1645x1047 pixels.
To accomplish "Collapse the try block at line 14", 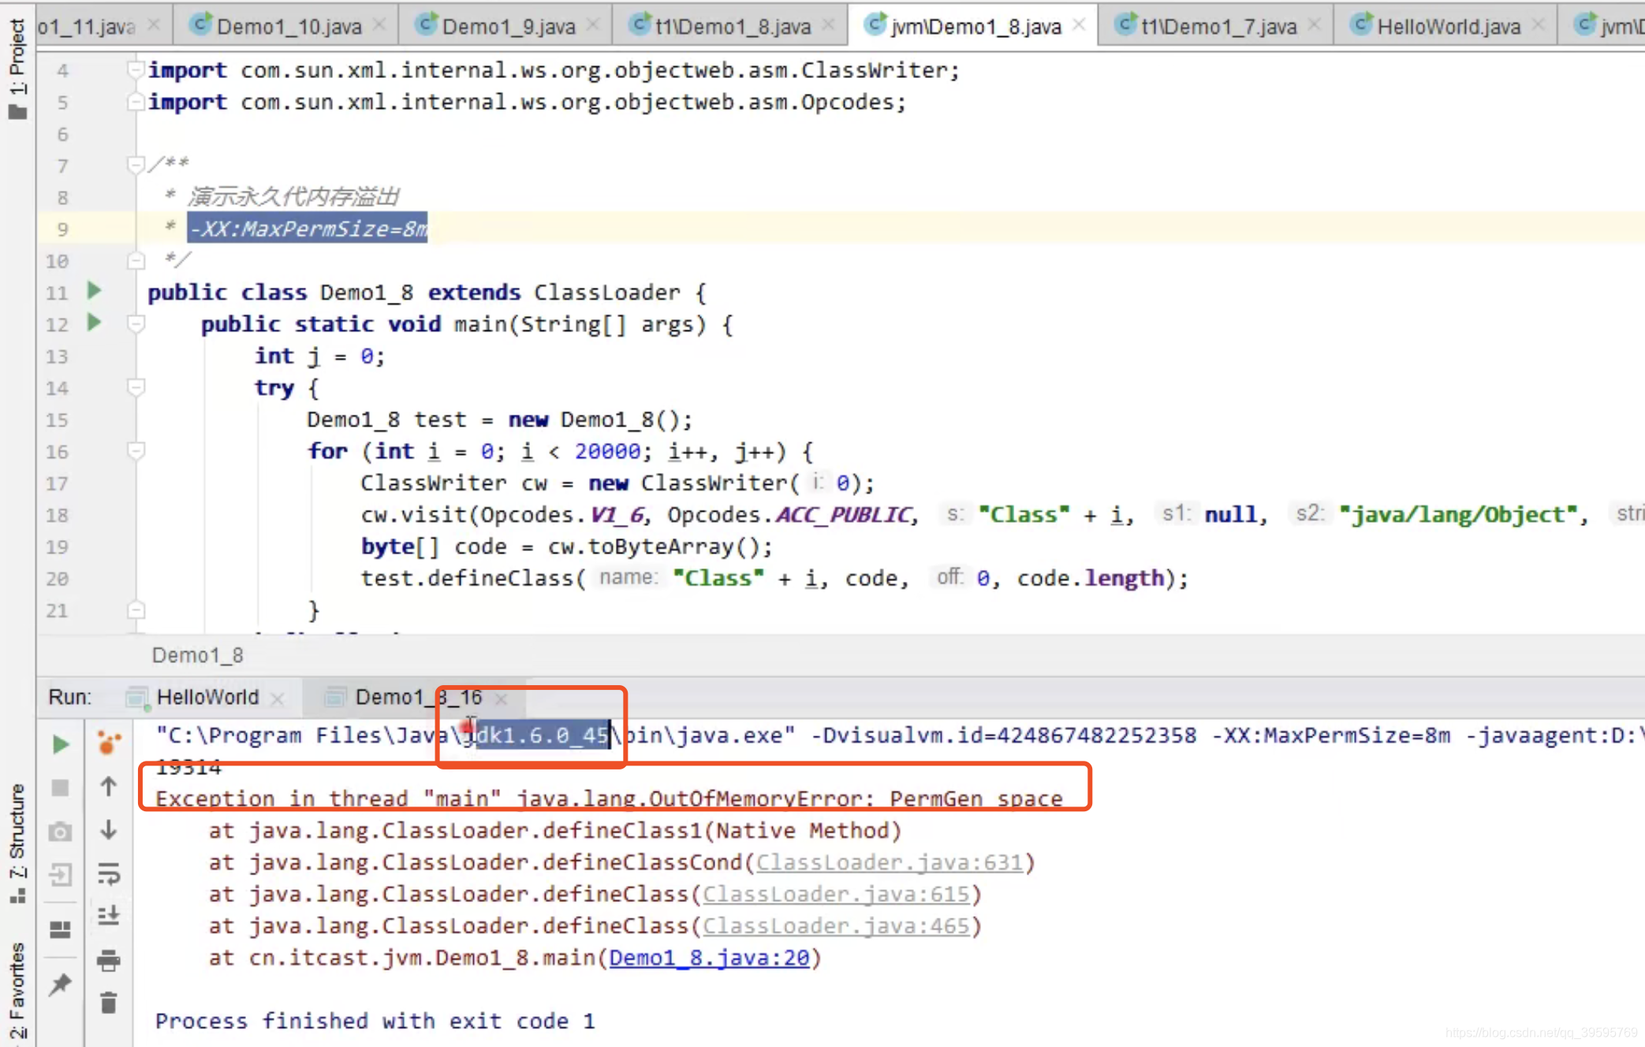I will click(x=136, y=387).
